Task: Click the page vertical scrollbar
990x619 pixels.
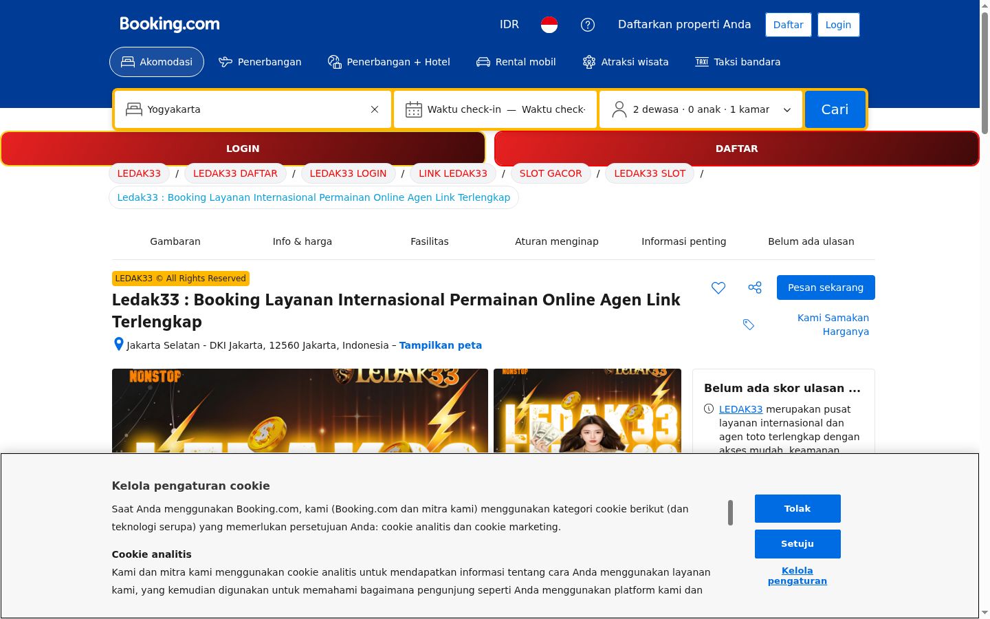Action: [984, 72]
